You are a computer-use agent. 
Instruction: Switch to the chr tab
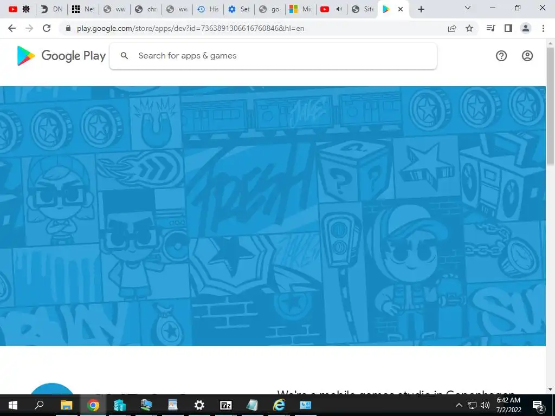point(146,9)
